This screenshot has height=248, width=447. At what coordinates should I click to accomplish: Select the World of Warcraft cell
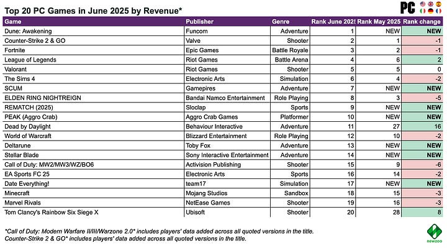tap(94, 136)
